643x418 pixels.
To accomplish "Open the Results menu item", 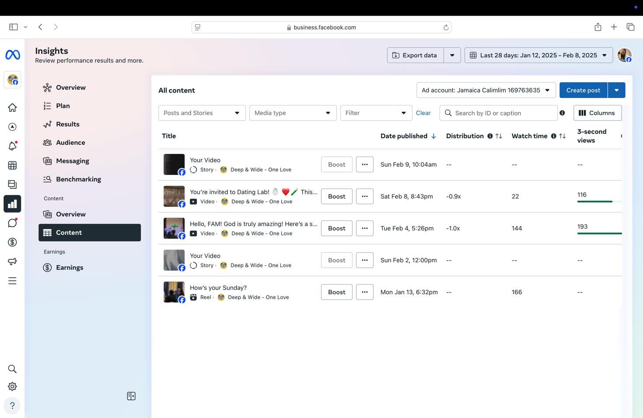I will (x=90, y=124).
